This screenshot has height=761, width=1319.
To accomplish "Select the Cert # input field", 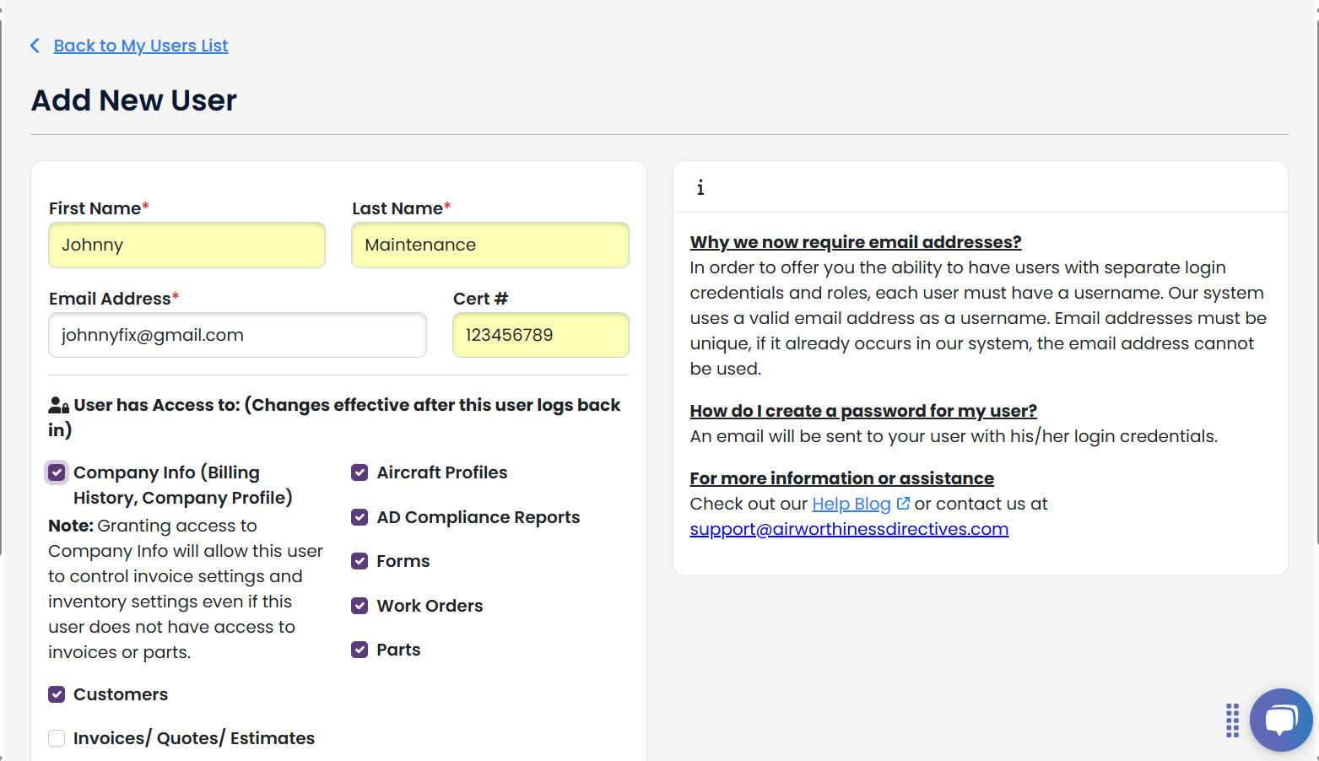I will [541, 335].
